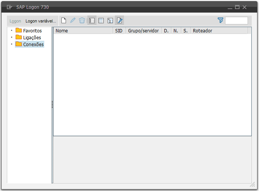Screen dimensions: 259x191
Task: Switch to list view icon
Action: pyautogui.click(x=101, y=21)
